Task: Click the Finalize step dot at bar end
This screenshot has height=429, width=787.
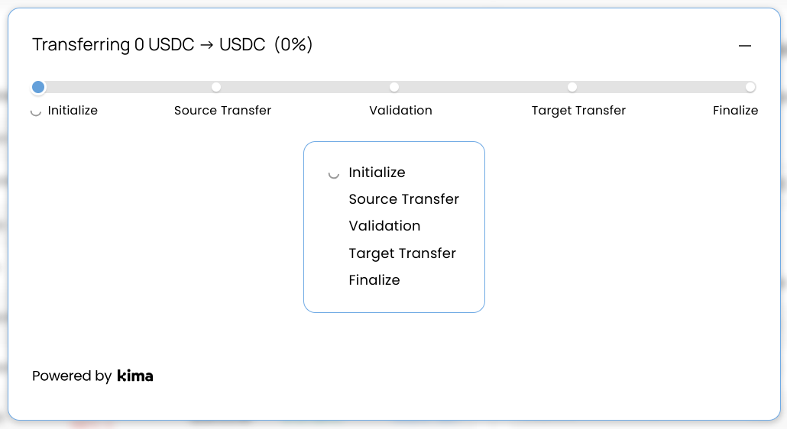Action: [750, 87]
